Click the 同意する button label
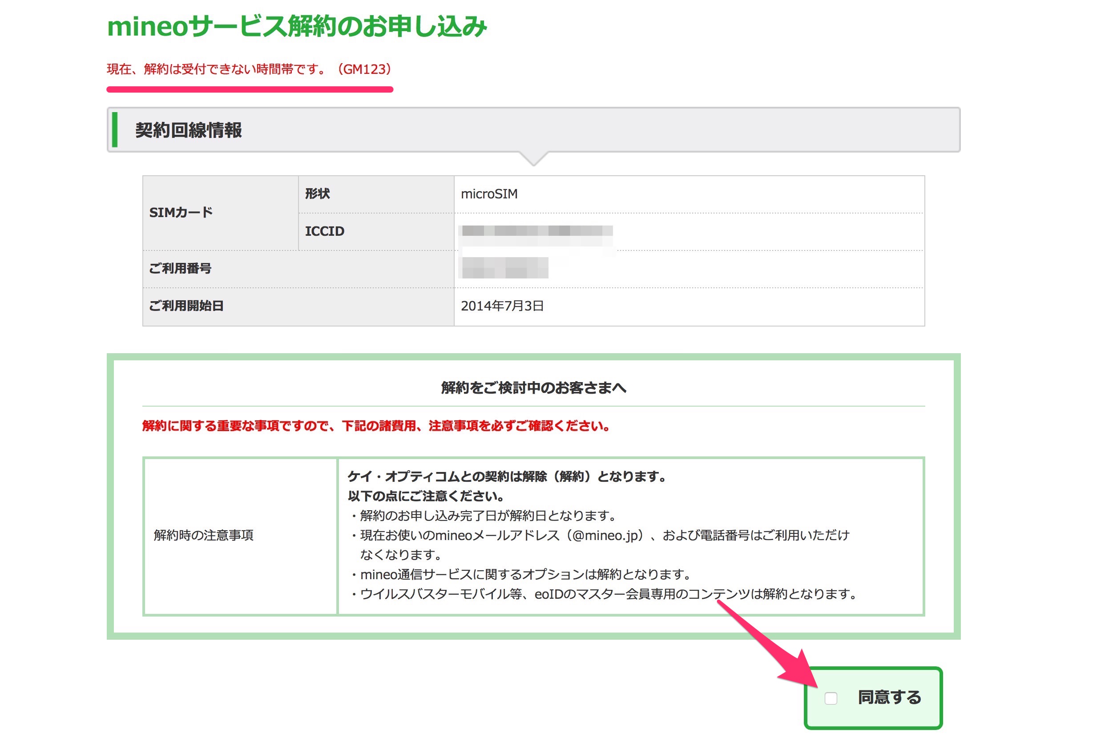The height and width of the screenshot is (750, 1097). click(x=889, y=697)
